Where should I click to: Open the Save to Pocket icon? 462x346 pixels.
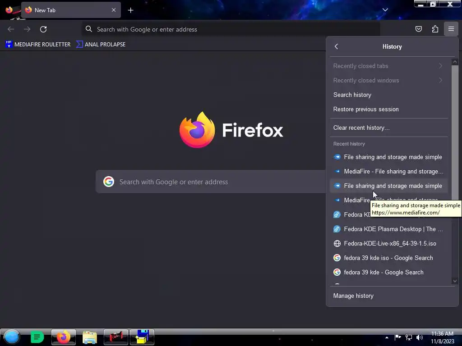point(418,29)
